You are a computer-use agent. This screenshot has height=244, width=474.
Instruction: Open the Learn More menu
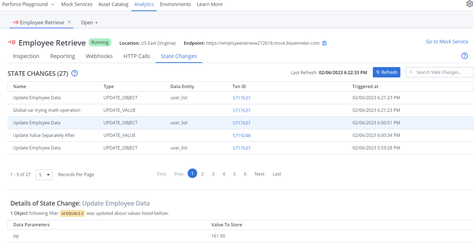click(210, 4)
